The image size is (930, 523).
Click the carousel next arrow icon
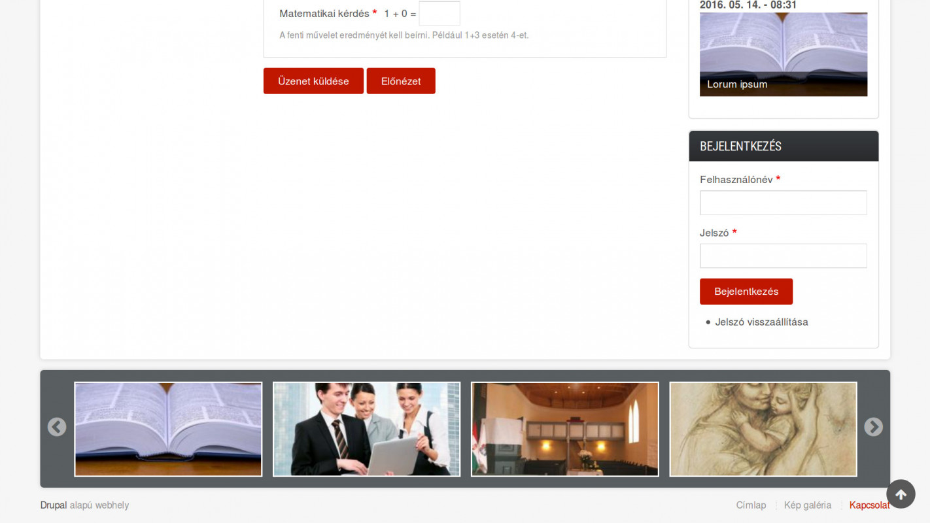(x=873, y=428)
